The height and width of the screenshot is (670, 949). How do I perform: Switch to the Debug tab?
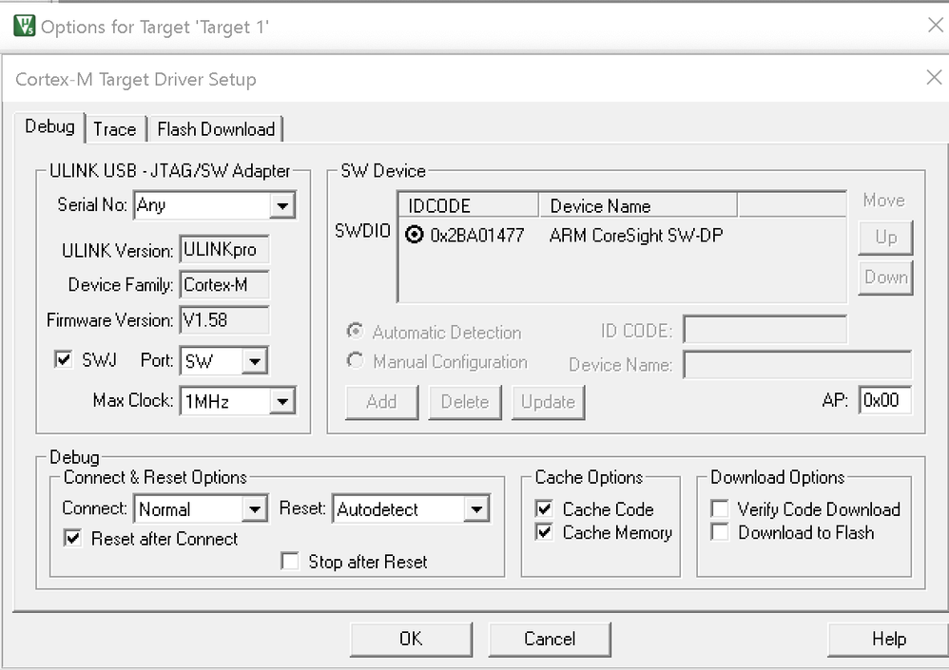tap(49, 127)
